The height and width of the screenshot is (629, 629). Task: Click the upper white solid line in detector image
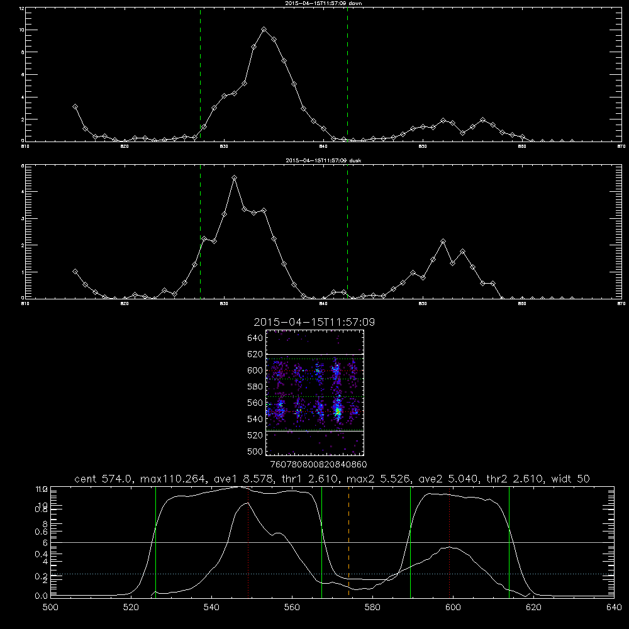coord(314,354)
